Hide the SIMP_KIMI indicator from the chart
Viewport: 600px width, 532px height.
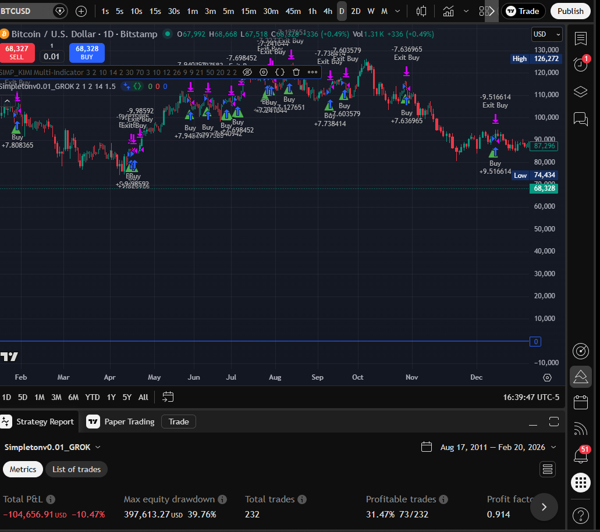click(x=247, y=72)
